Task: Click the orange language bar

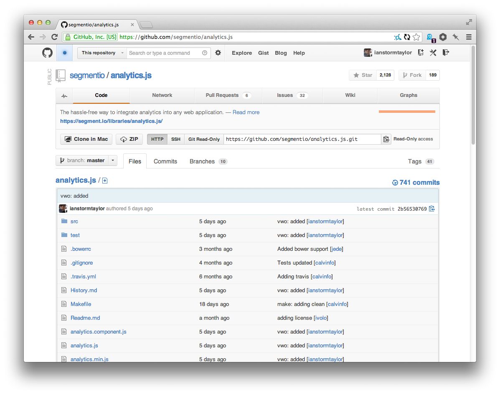Action: pos(407,112)
